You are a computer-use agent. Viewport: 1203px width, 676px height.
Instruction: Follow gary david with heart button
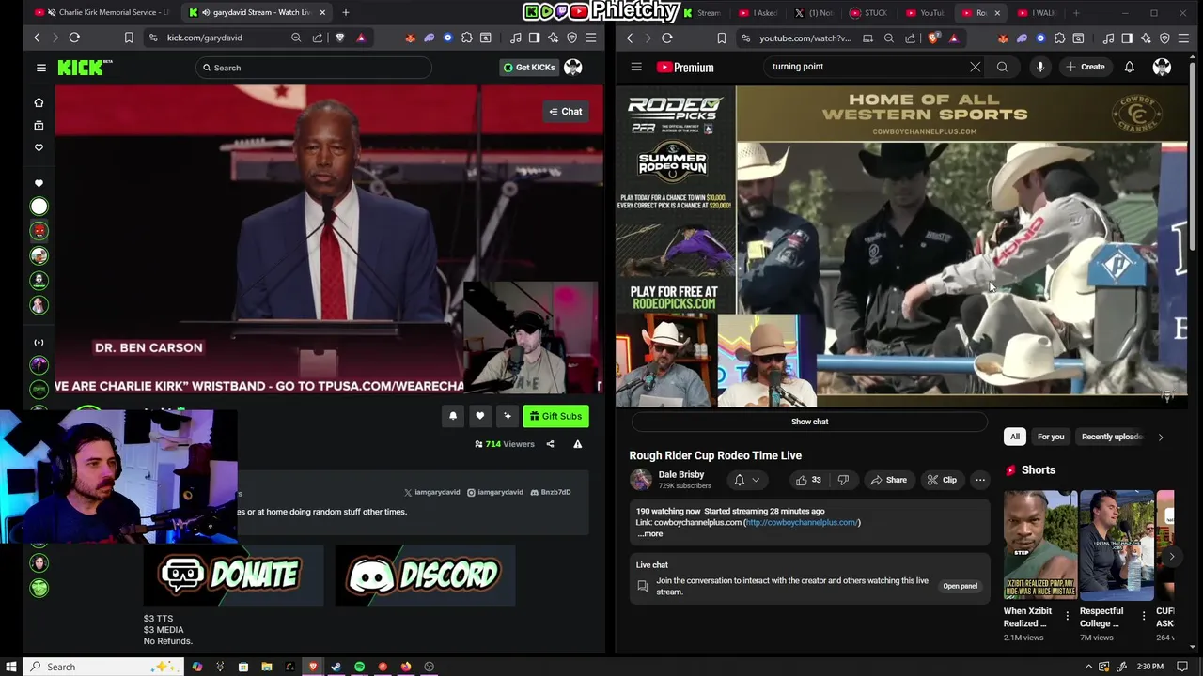(480, 416)
